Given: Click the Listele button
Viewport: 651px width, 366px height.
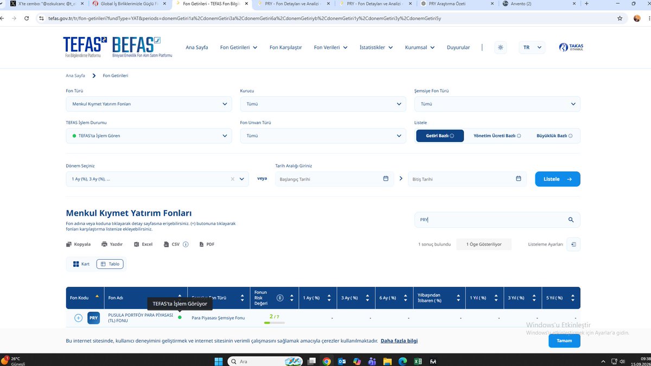Looking at the screenshot, I should [558, 179].
